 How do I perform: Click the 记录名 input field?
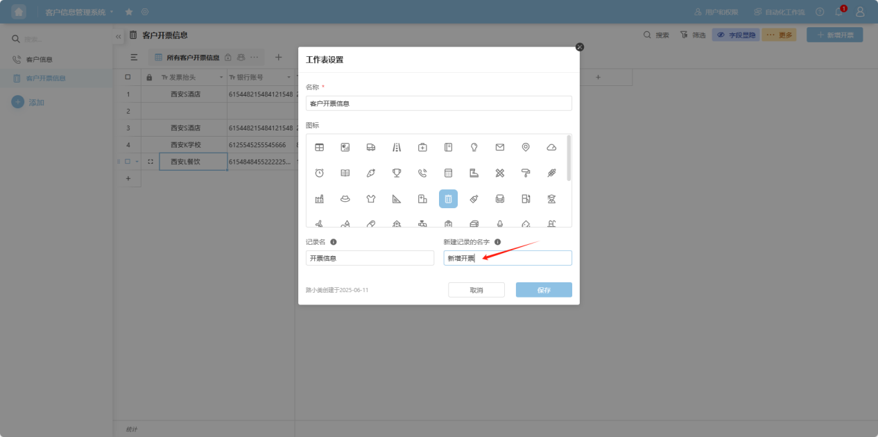370,258
